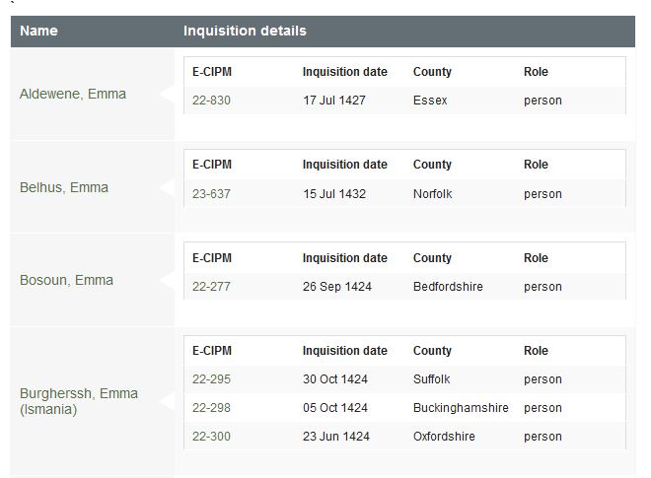Select the Oxfordshire county cell
651x478 pixels.
[444, 437]
